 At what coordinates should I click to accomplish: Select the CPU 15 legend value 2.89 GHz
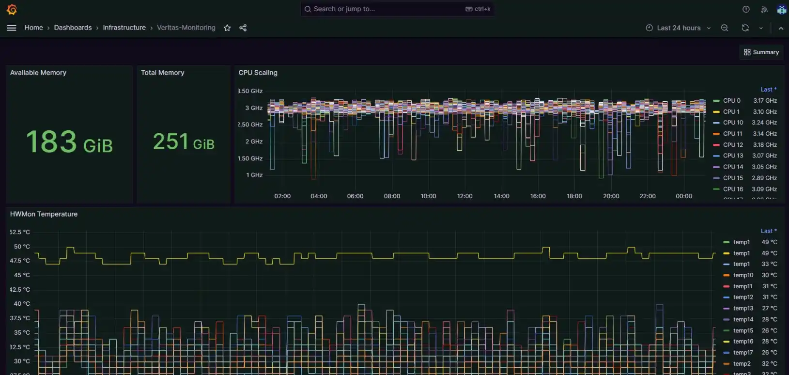764,178
